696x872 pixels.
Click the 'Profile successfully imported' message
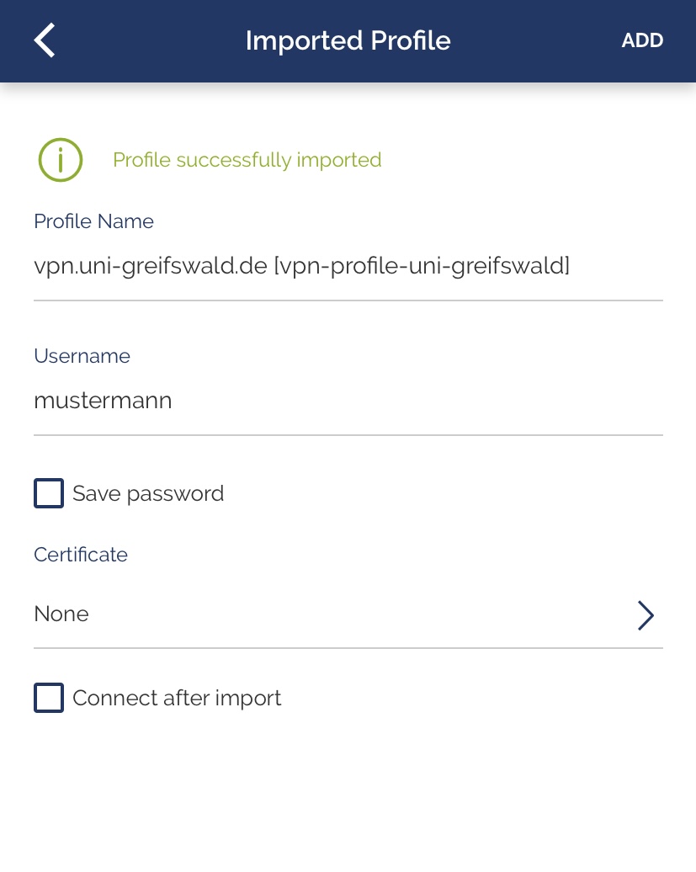click(x=247, y=160)
